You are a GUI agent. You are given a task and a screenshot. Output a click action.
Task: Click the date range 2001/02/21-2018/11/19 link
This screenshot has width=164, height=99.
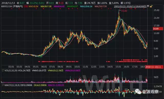130,6
